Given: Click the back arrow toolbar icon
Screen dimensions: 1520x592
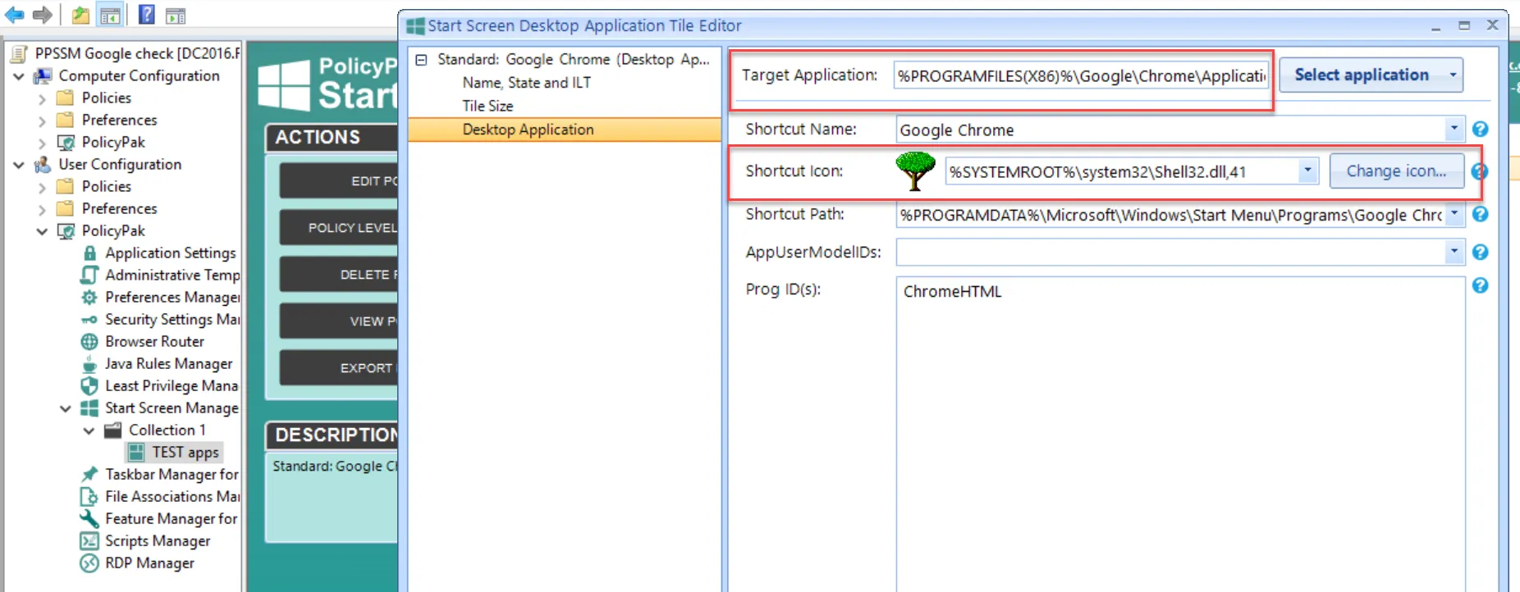Looking at the screenshot, I should tap(15, 15).
